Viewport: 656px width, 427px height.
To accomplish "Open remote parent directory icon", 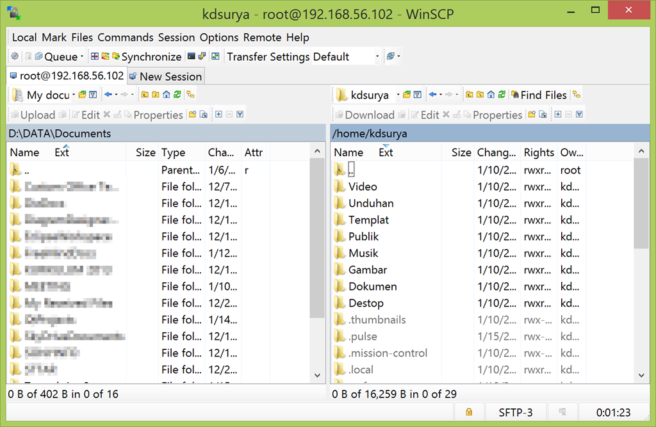I will (x=470, y=95).
